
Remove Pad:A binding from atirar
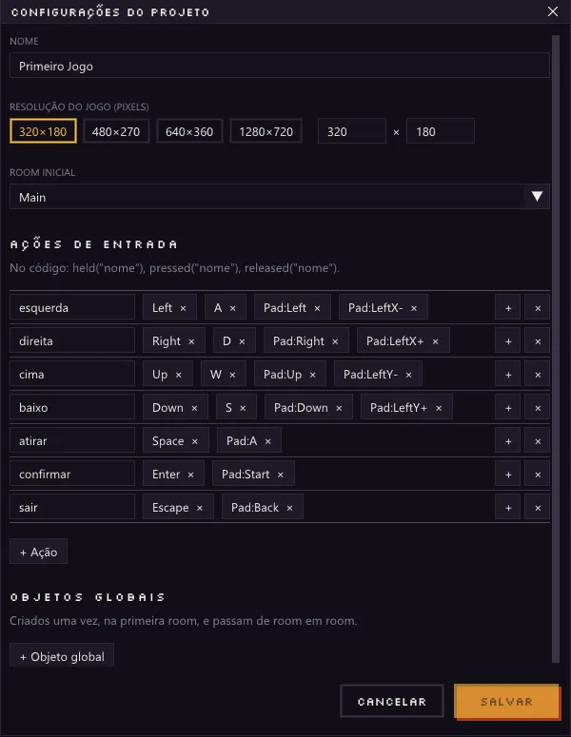267,442
